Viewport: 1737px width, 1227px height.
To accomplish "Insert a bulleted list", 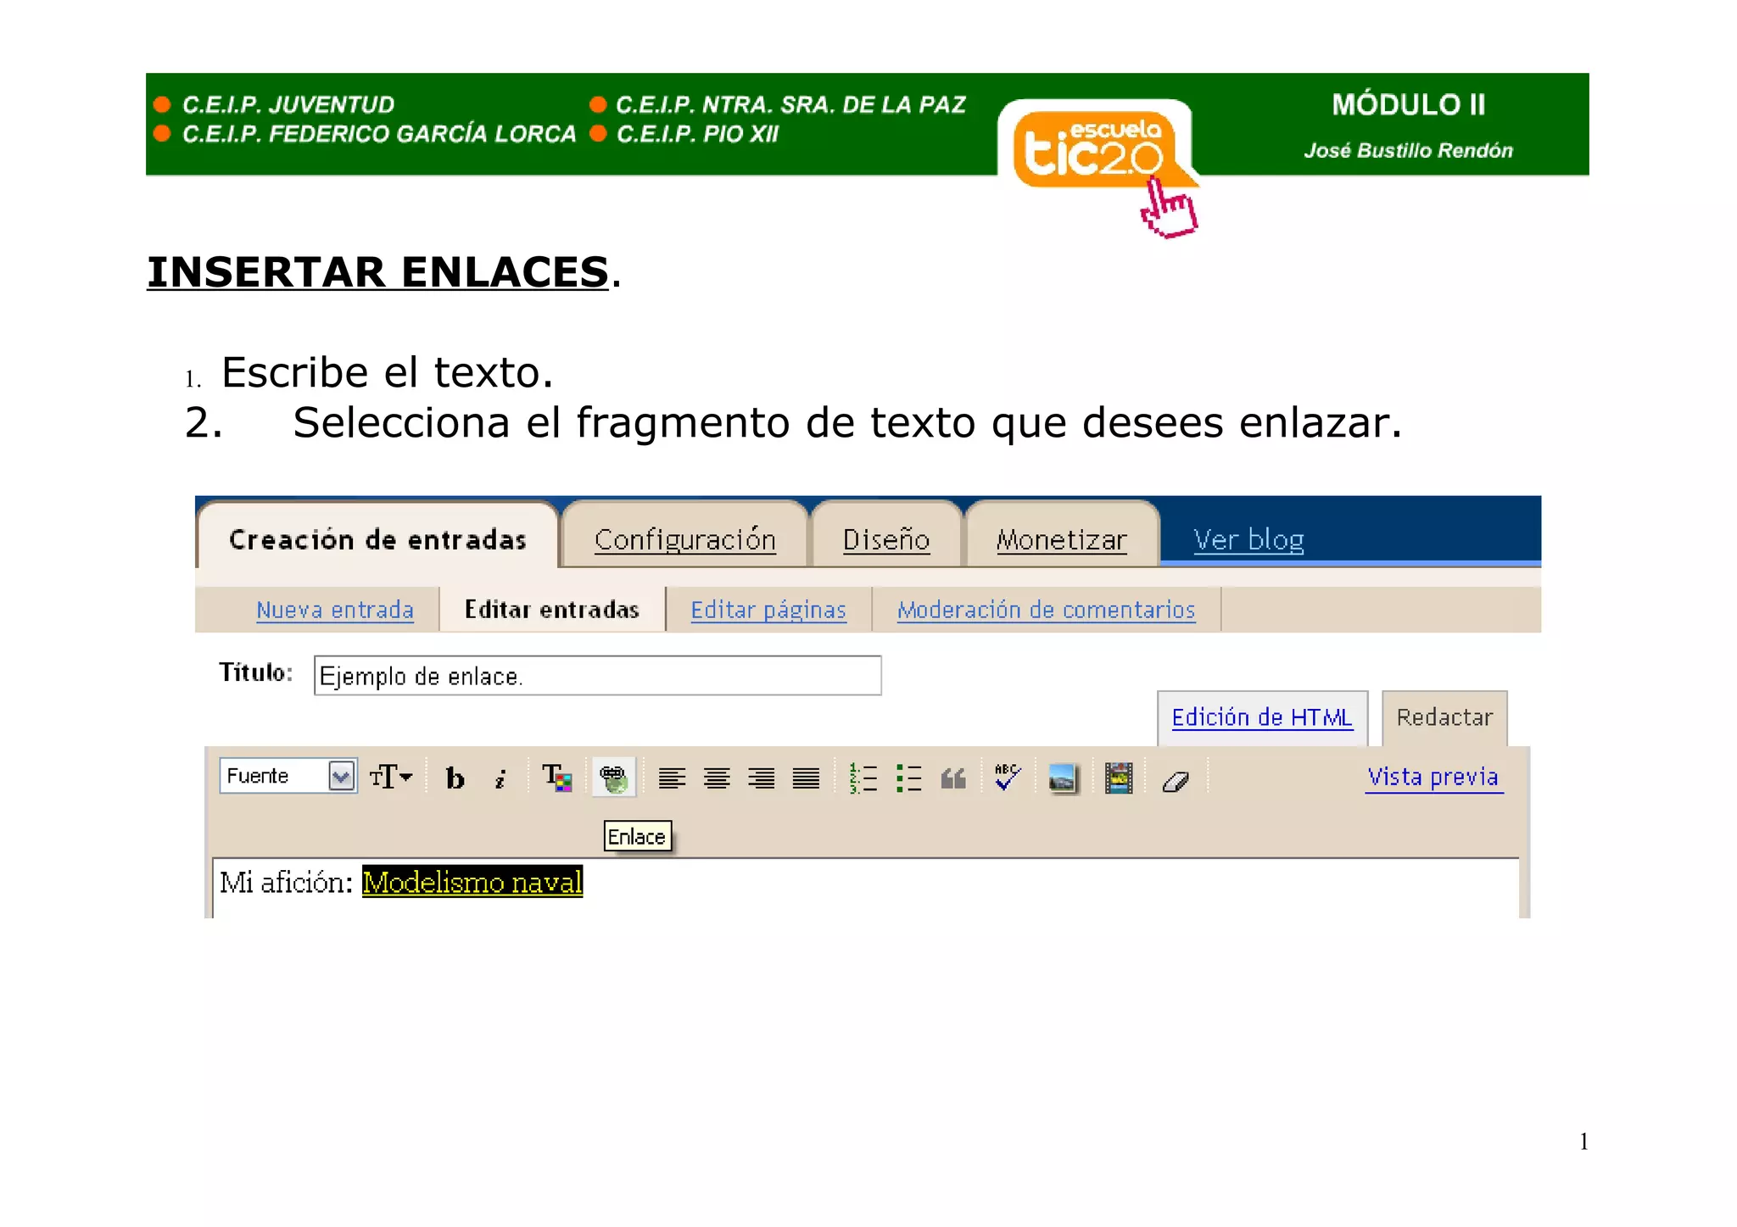I will (908, 778).
